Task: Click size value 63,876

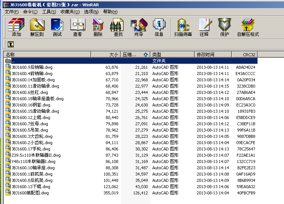Action: click(112, 67)
